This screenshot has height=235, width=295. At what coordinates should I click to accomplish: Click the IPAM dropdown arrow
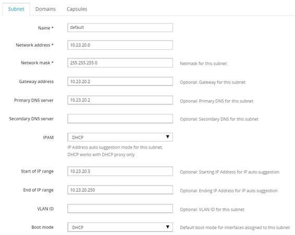tap(168, 137)
